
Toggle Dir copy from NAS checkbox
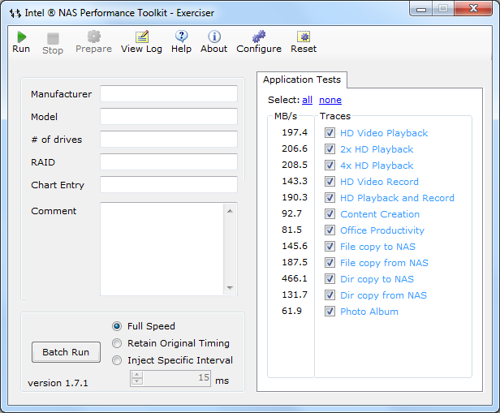coord(330,295)
